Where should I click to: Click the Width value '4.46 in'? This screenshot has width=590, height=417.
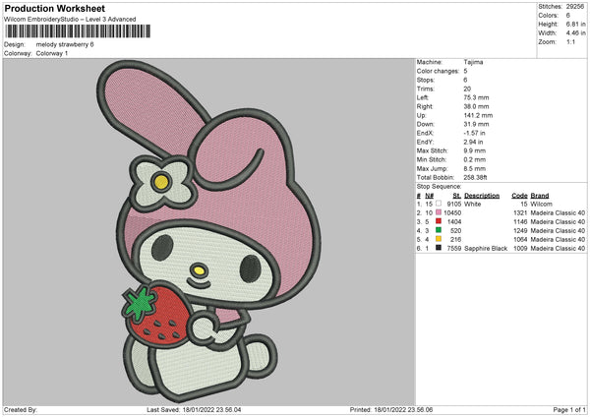click(x=575, y=33)
